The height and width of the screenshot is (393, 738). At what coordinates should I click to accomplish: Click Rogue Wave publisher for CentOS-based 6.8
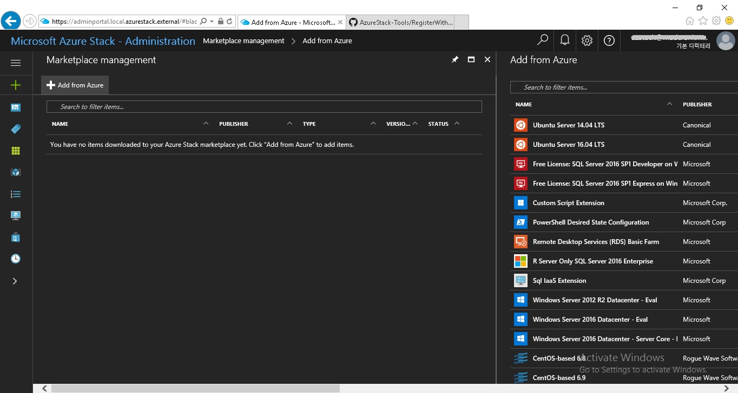coord(710,358)
